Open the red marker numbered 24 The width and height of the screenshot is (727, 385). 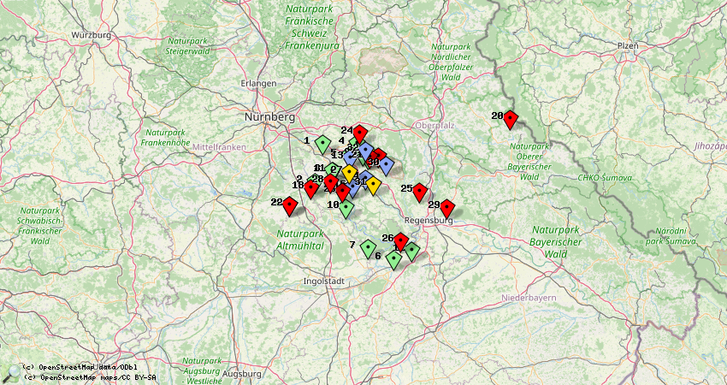tap(360, 133)
